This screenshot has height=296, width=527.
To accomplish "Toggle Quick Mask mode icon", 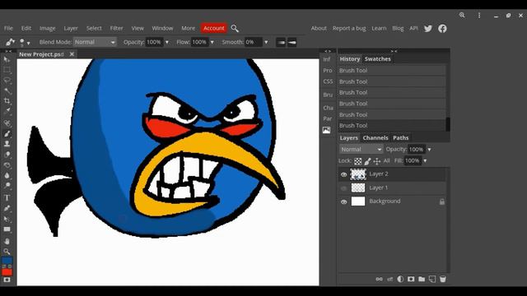I will (7, 280).
